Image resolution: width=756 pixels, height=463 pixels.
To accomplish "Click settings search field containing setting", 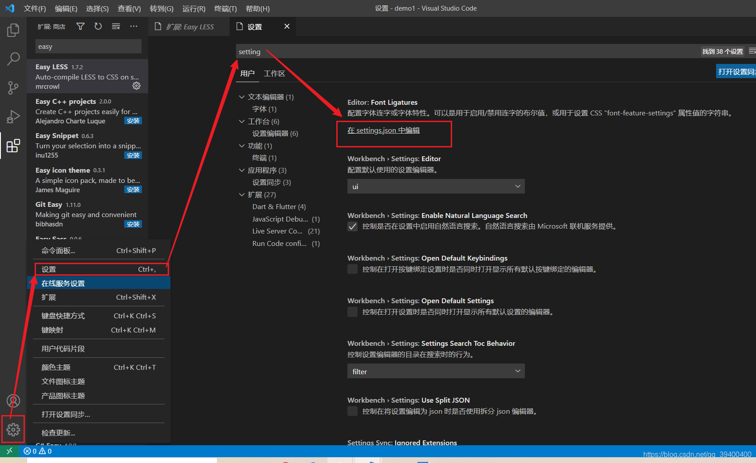I will coord(468,51).
